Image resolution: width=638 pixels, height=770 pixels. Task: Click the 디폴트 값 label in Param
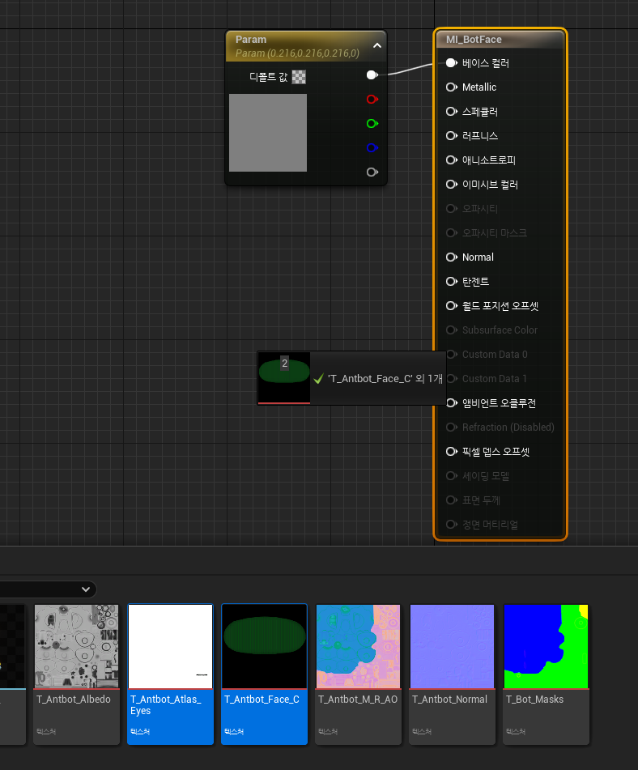pos(268,77)
